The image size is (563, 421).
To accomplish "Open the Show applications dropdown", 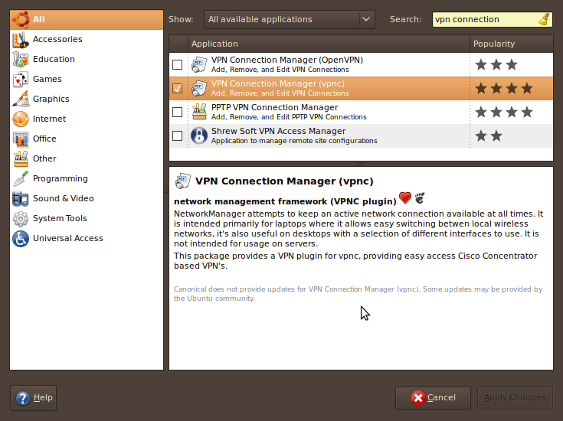I will pos(289,19).
